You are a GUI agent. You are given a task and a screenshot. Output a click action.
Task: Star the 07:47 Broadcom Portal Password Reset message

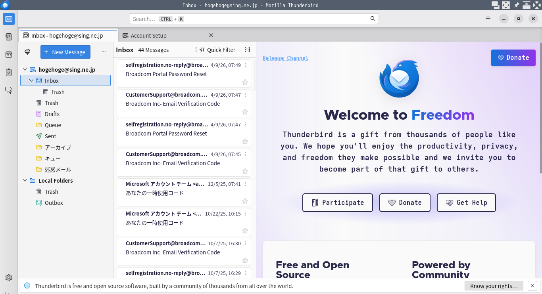pyautogui.click(x=245, y=141)
